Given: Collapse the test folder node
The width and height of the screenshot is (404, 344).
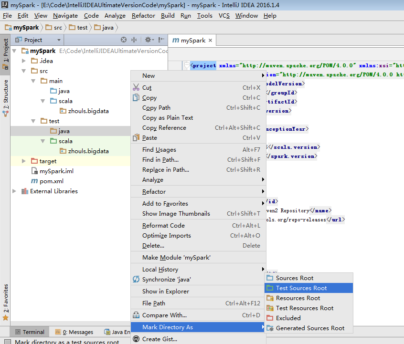Looking at the screenshot, I should [33, 121].
